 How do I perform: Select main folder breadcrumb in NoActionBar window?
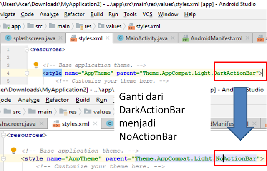(40, 112)
